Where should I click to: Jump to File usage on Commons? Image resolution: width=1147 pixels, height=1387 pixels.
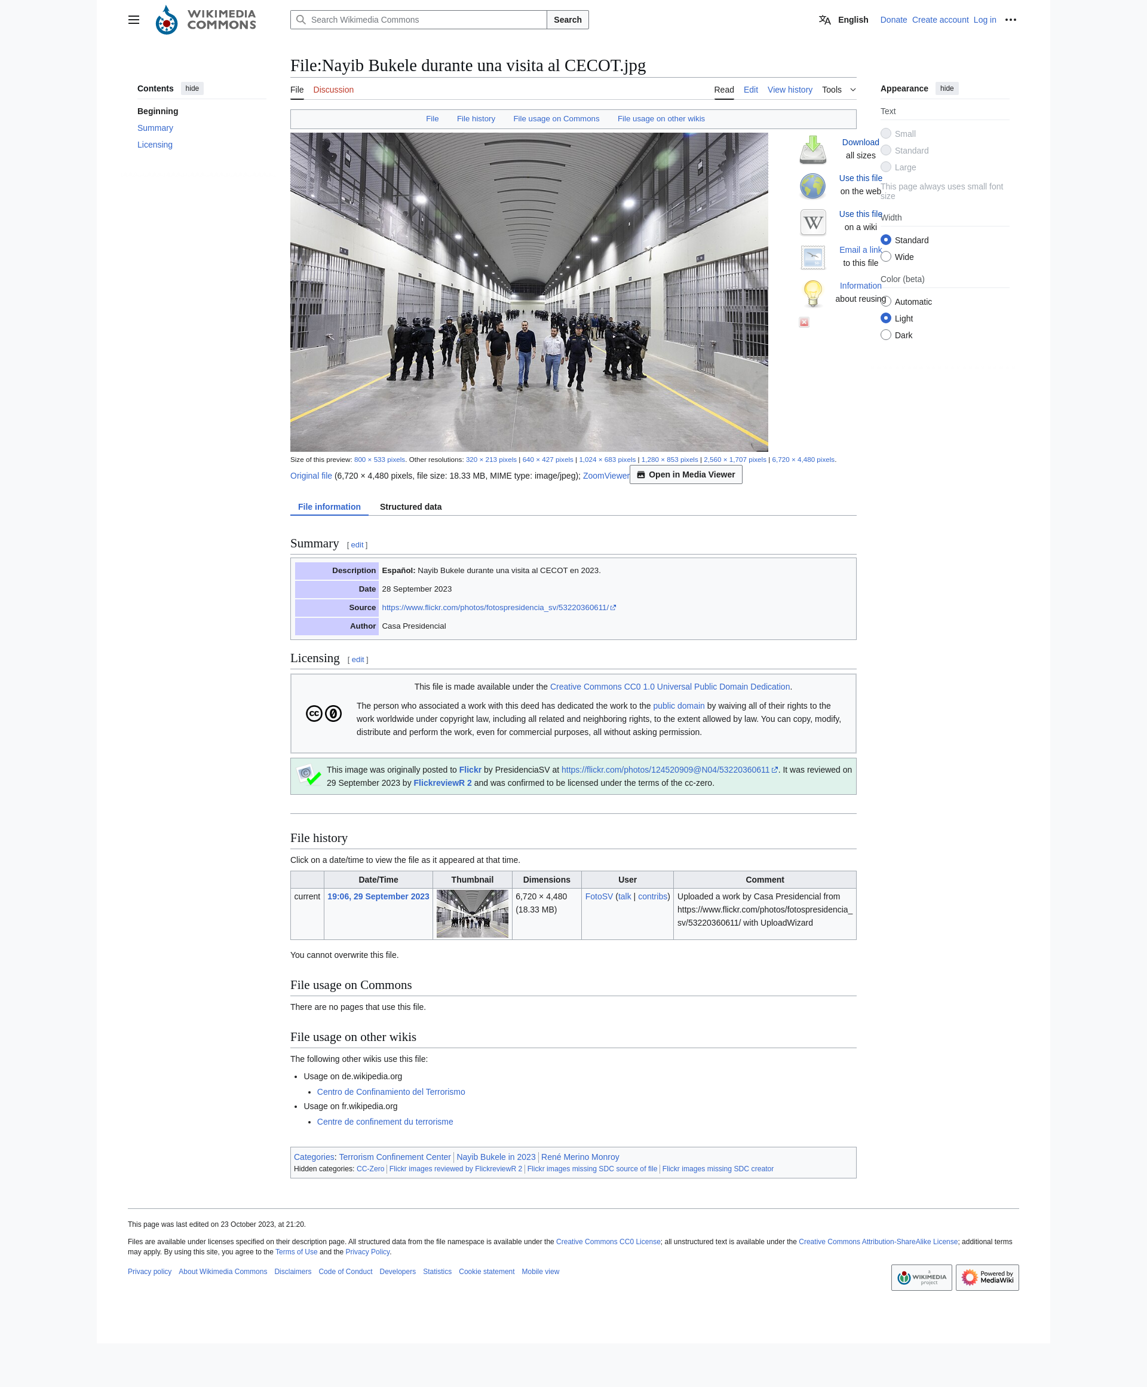pyautogui.click(x=556, y=119)
